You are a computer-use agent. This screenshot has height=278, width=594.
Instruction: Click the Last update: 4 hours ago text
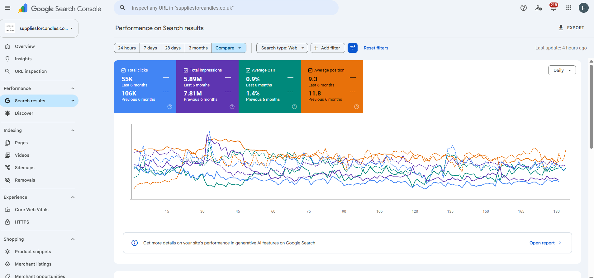coord(561,48)
